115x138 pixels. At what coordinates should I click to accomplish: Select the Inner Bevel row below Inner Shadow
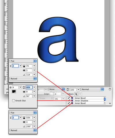pos(85,103)
